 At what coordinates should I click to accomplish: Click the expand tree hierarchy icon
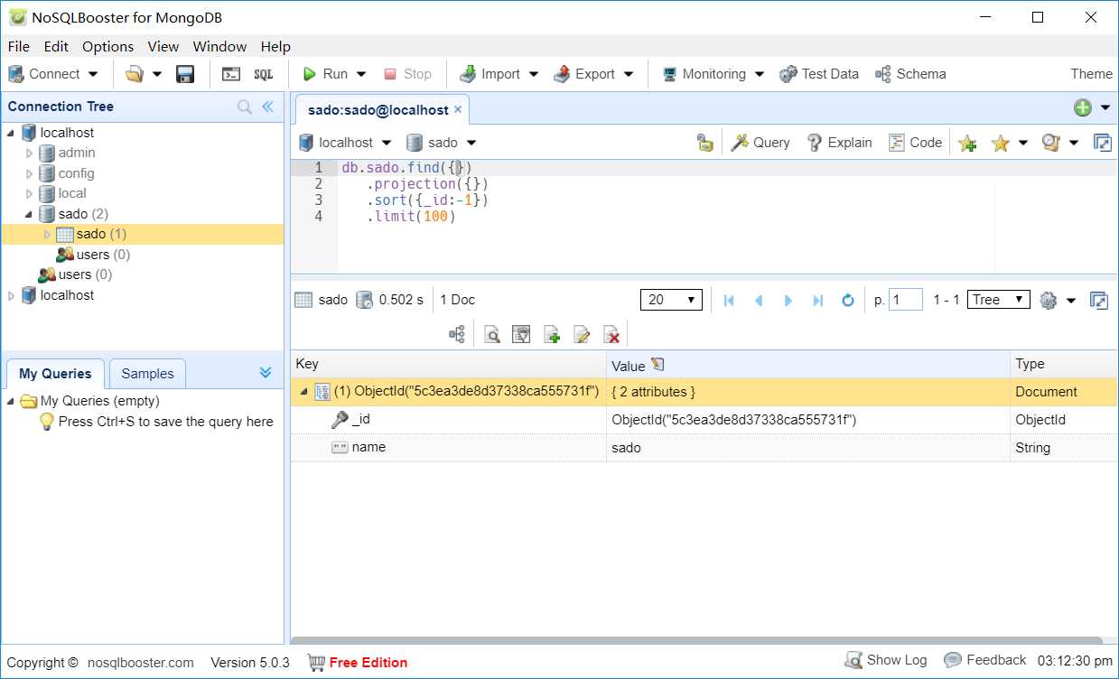pos(457,335)
